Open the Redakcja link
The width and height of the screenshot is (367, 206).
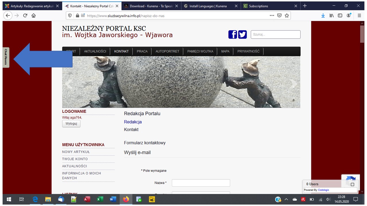(x=133, y=122)
